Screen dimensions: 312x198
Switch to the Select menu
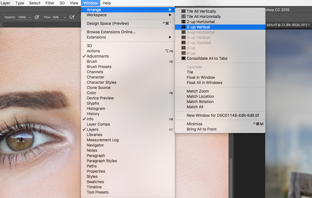pyautogui.click(x=34, y=3)
